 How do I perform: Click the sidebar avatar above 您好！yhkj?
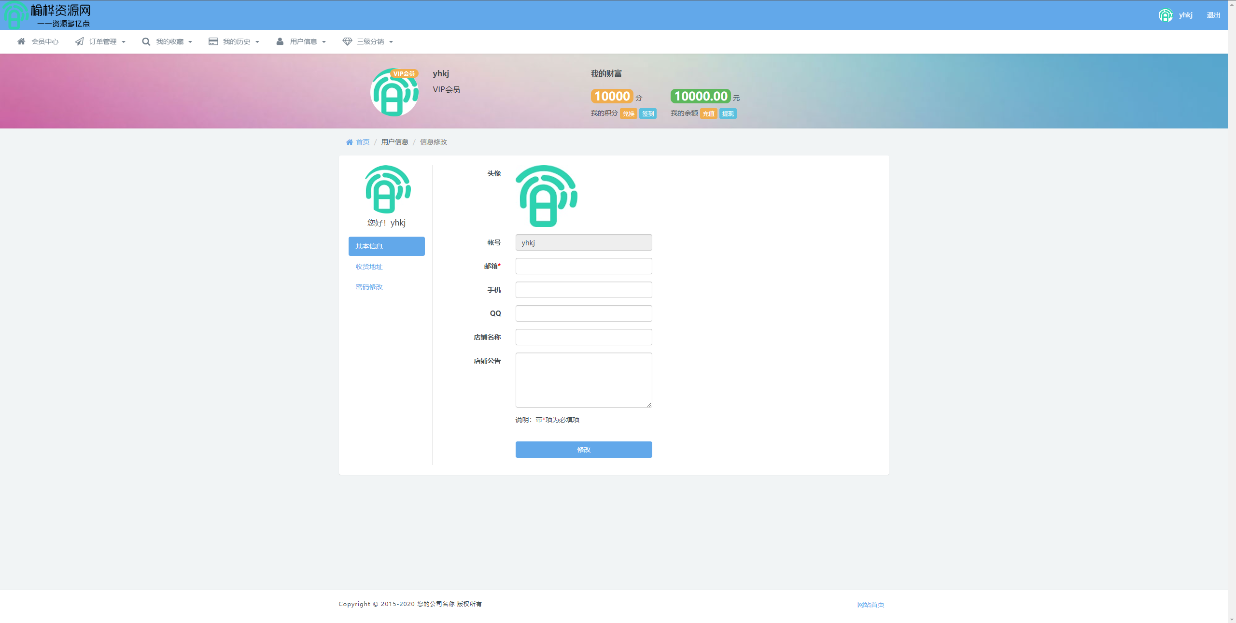point(388,189)
